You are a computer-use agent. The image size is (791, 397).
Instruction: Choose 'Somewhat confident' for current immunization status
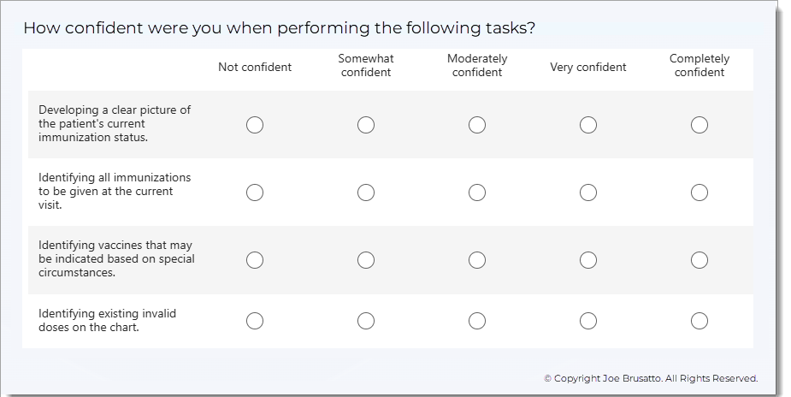(366, 125)
